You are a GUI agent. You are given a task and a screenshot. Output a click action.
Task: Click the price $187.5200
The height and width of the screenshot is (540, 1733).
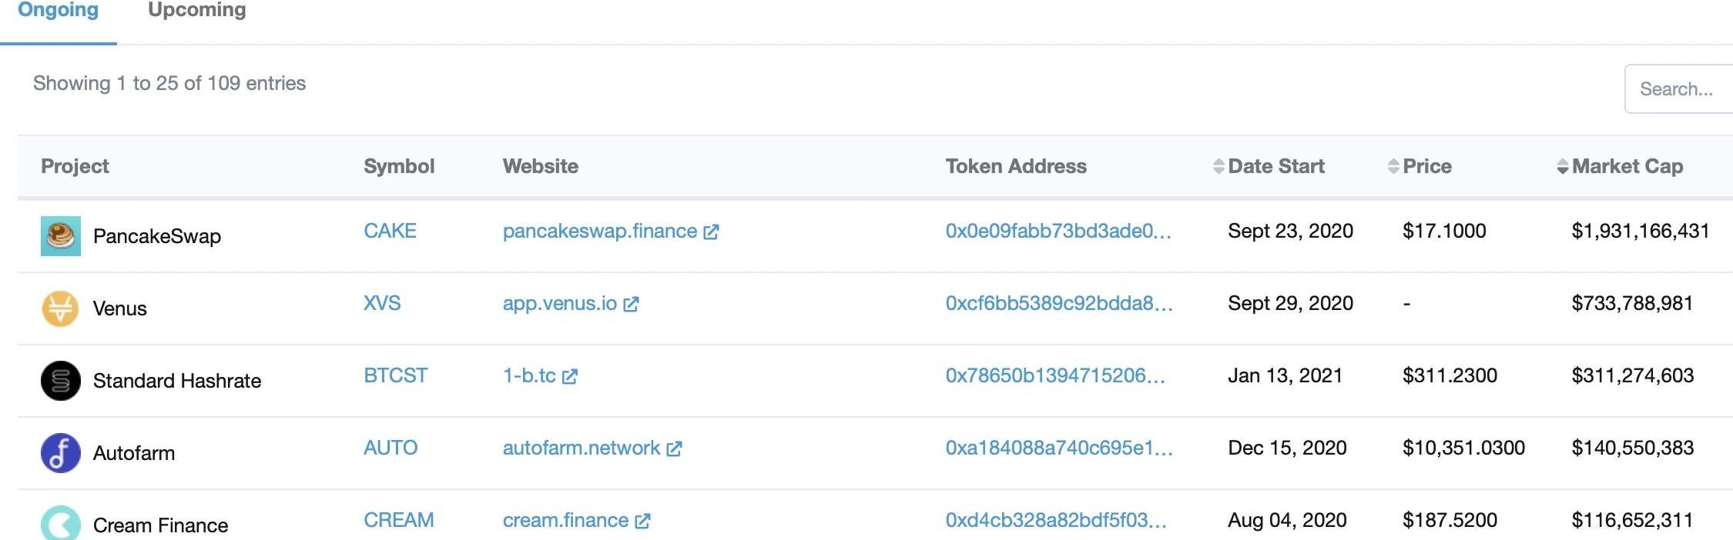pos(1450,520)
